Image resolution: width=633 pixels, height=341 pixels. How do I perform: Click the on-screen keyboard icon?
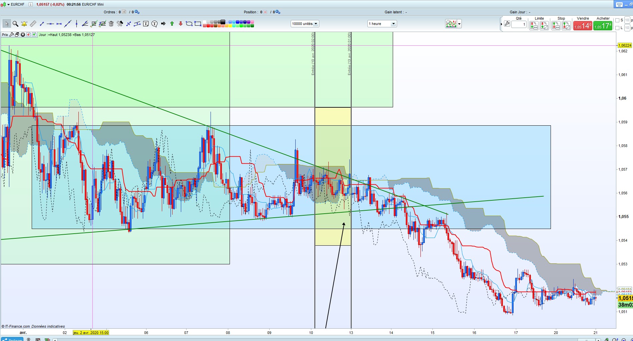pyautogui.click(x=619, y=4)
